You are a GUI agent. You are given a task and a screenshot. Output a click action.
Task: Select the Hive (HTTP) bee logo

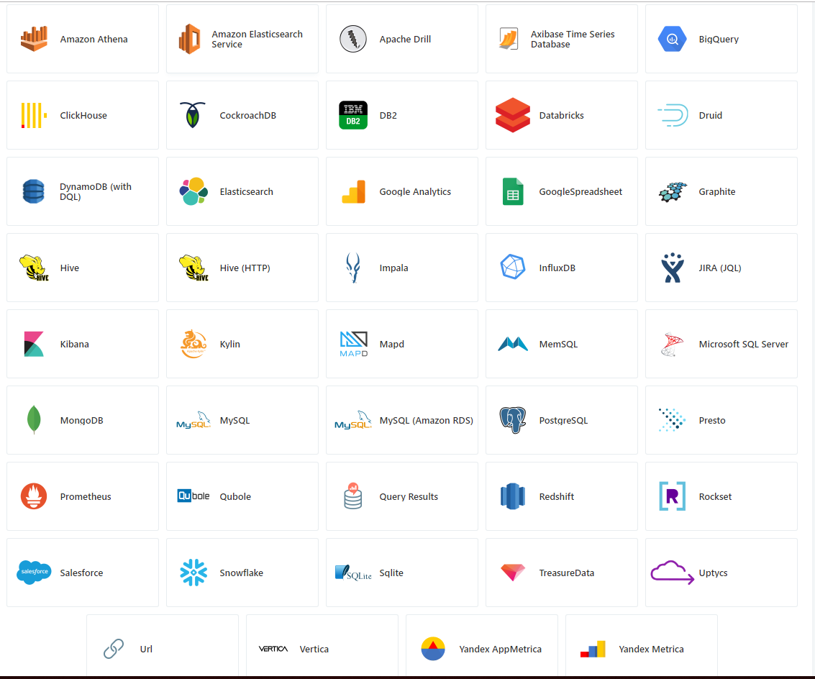193,268
